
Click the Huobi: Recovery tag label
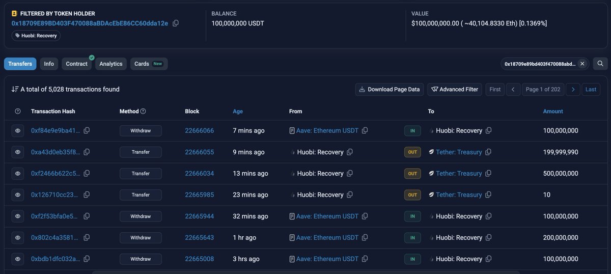pyautogui.click(x=36, y=36)
